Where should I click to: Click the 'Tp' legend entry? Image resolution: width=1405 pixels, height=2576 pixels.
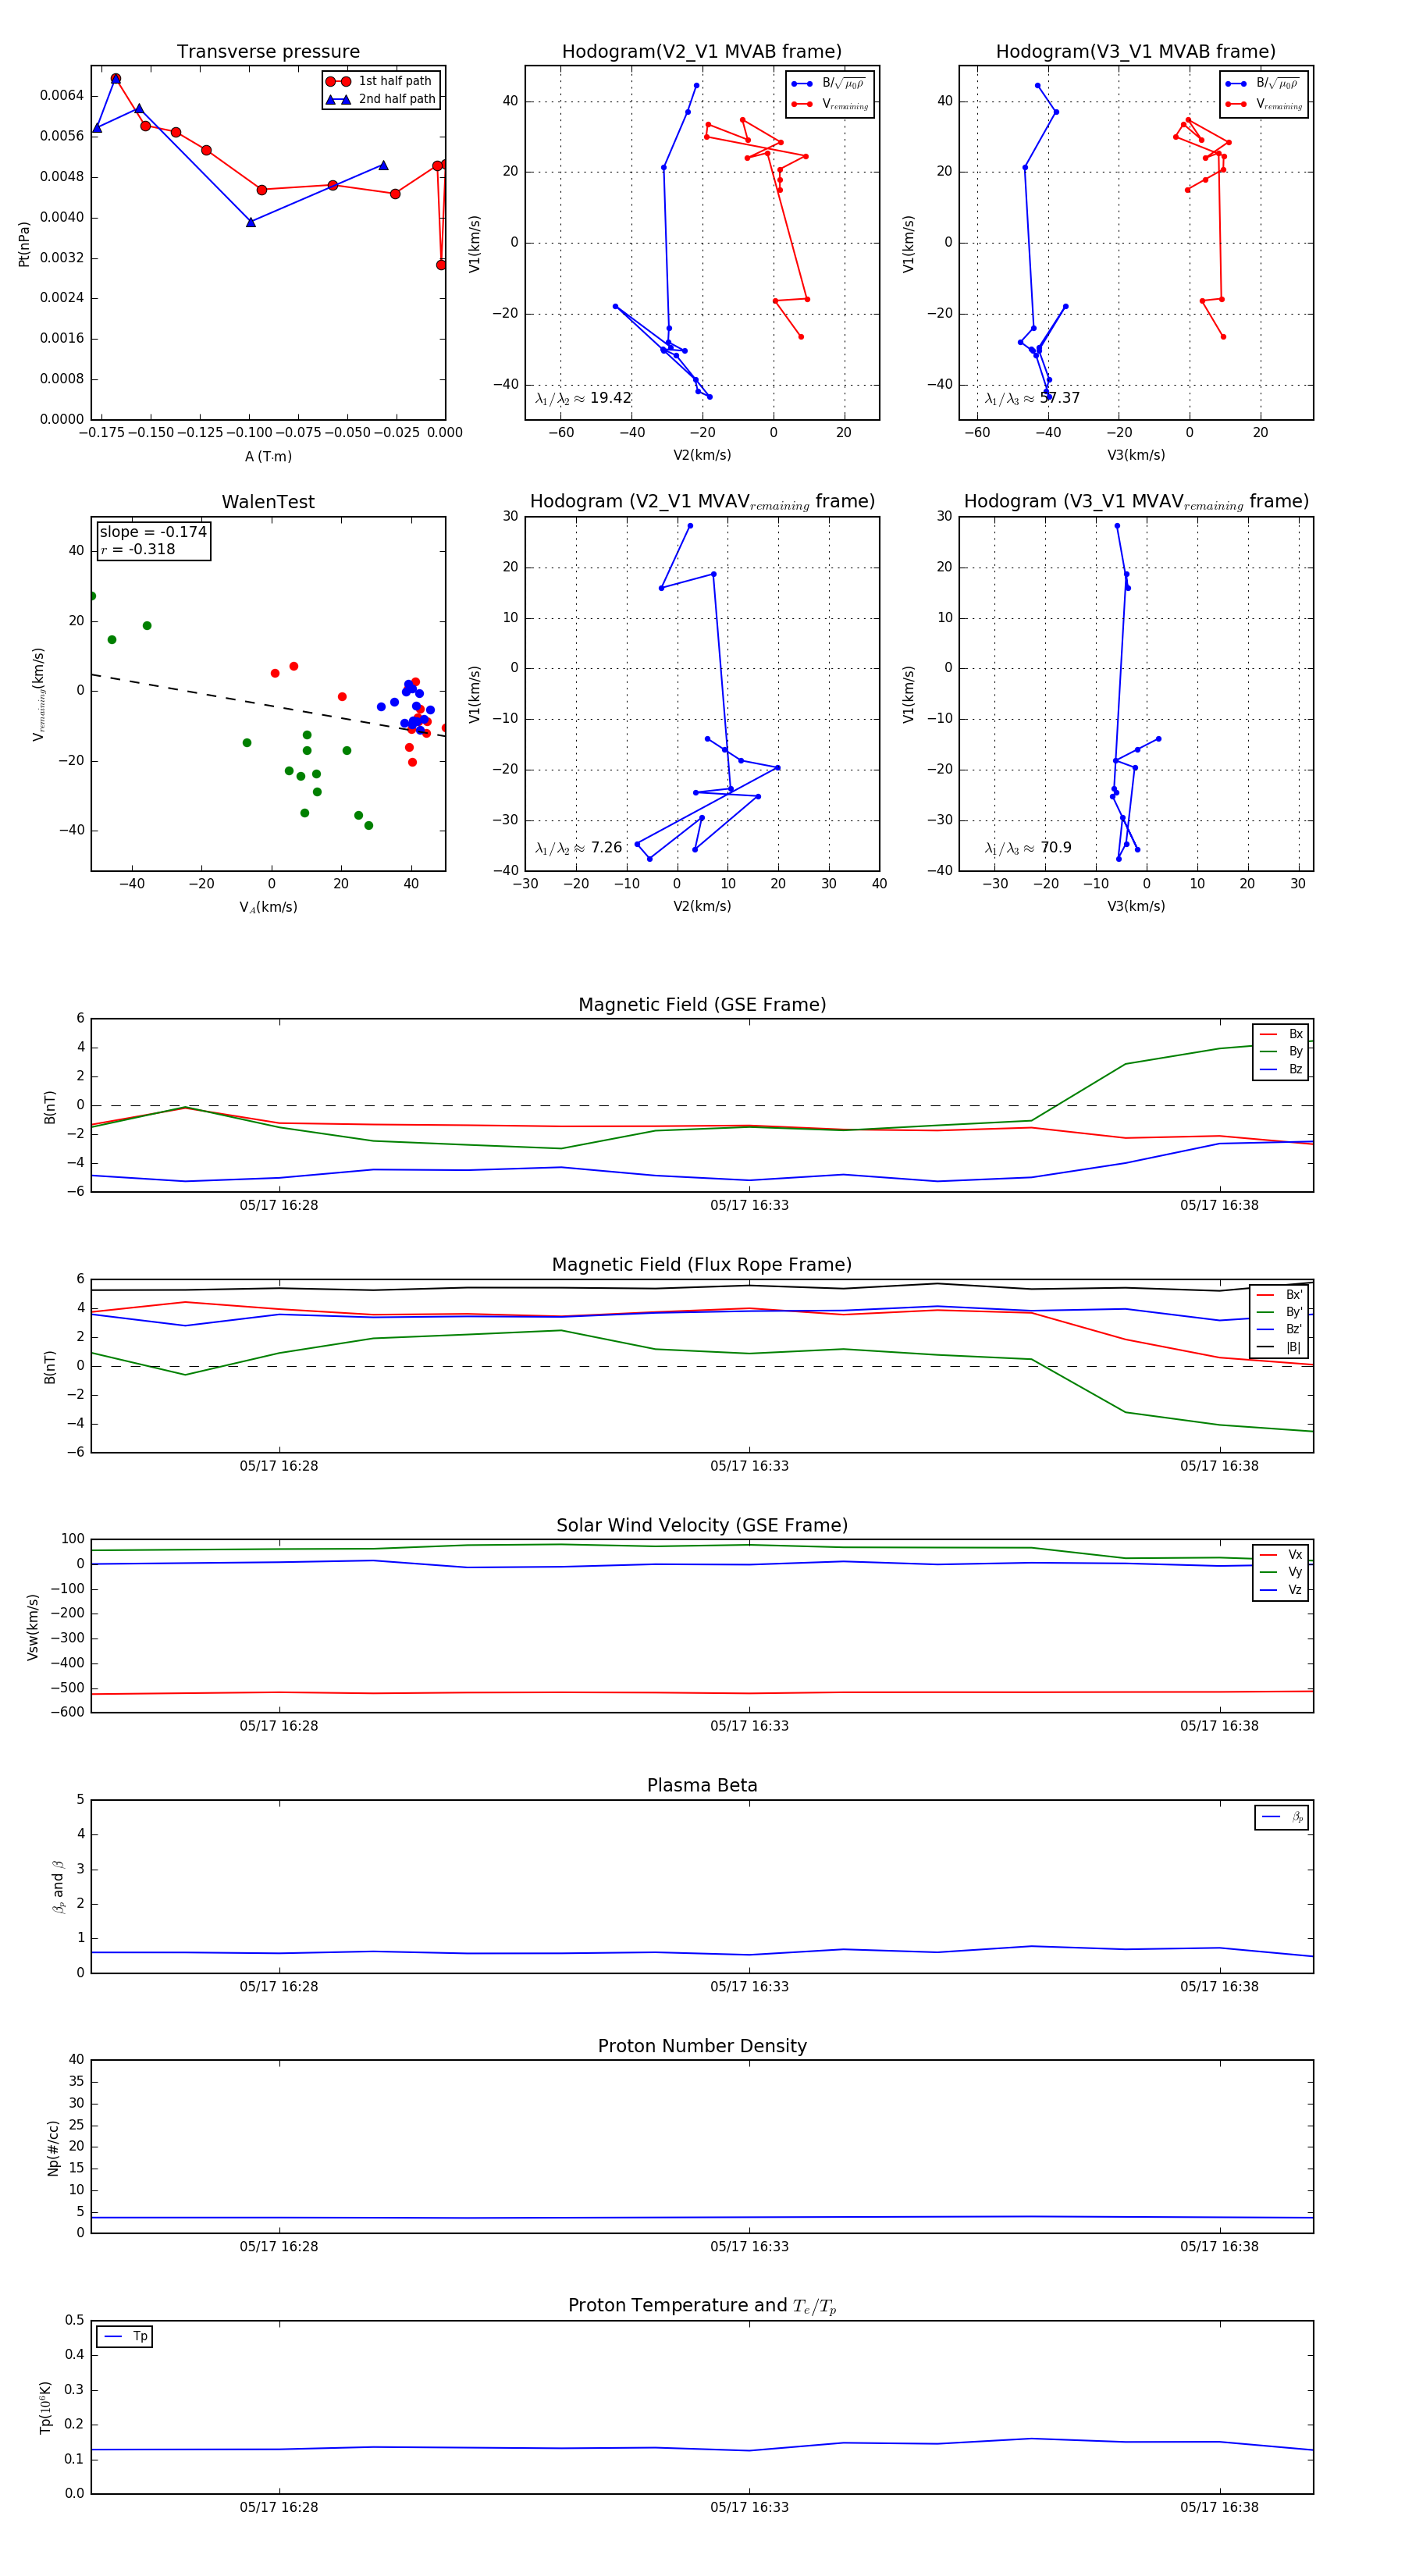click(x=125, y=2337)
